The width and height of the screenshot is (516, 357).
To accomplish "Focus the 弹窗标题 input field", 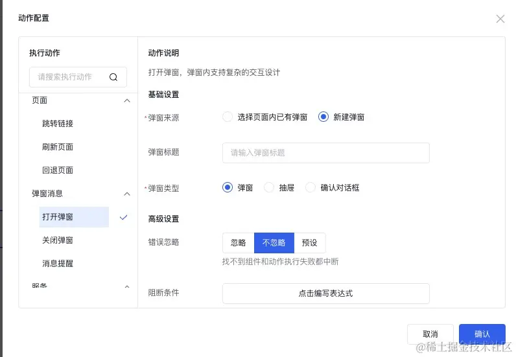I will [326, 153].
